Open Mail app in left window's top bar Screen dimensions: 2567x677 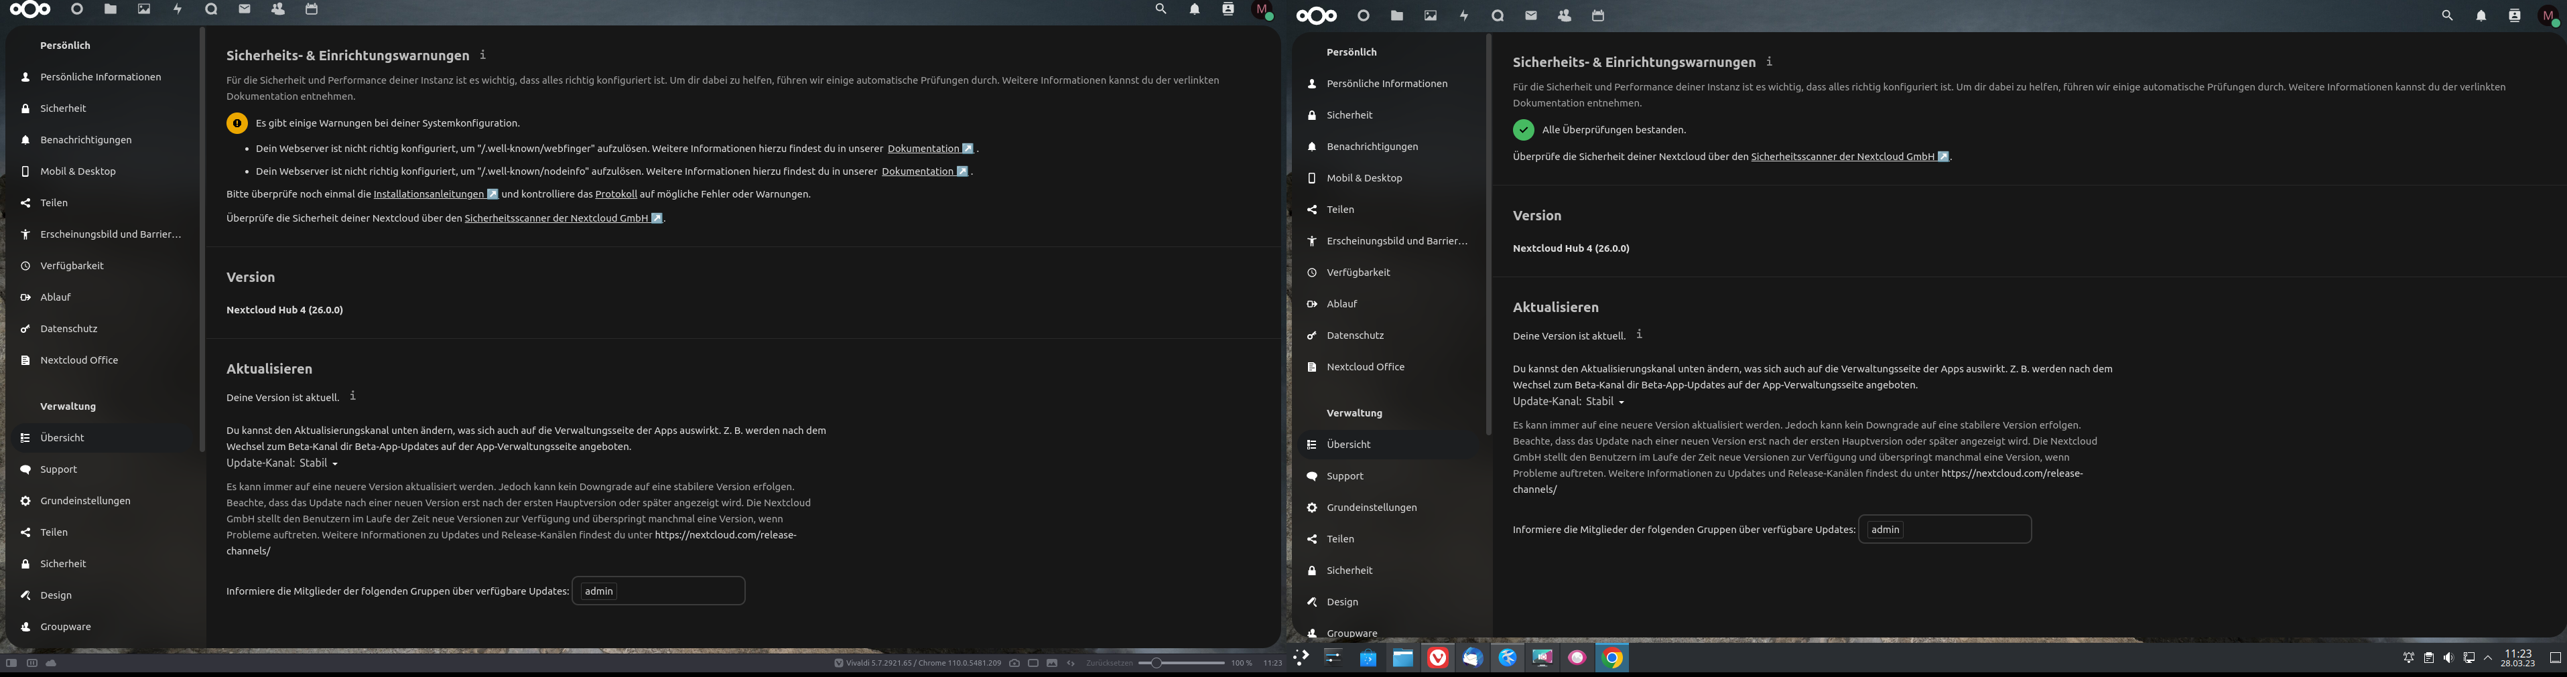click(x=244, y=9)
